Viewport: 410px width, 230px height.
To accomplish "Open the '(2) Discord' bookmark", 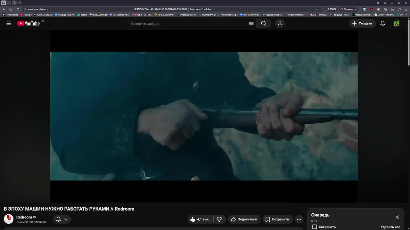I will click(x=119, y=15).
